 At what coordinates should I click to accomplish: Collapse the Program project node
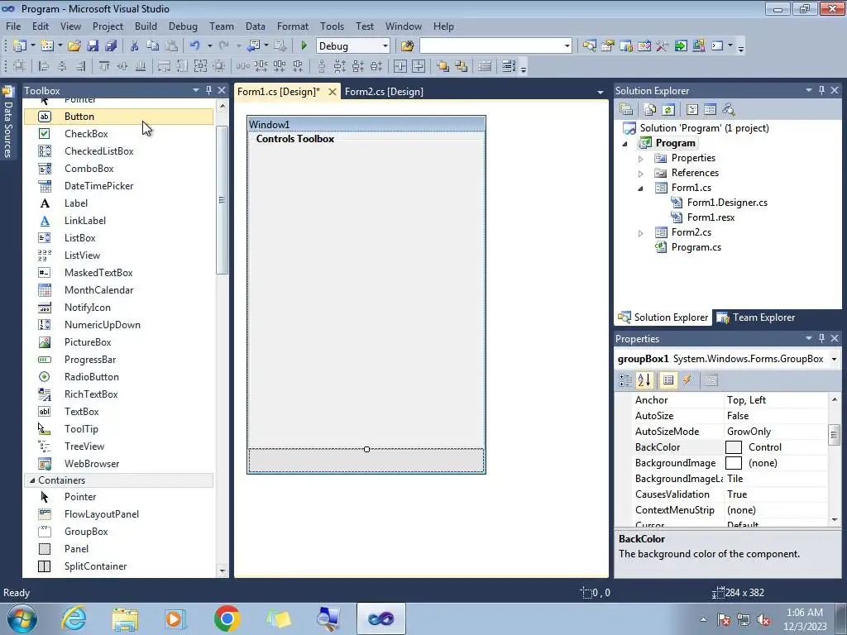[625, 144]
